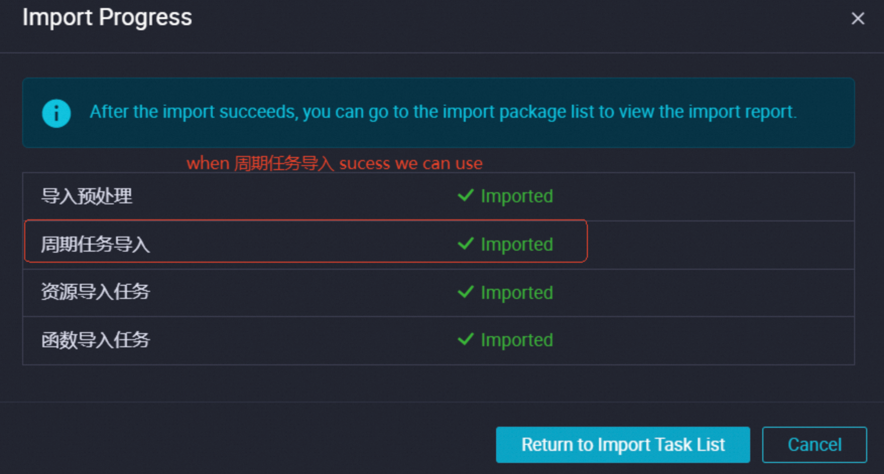Select the 周期任务导入 row label
The height and width of the screenshot is (474, 884).
pyautogui.click(x=95, y=245)
